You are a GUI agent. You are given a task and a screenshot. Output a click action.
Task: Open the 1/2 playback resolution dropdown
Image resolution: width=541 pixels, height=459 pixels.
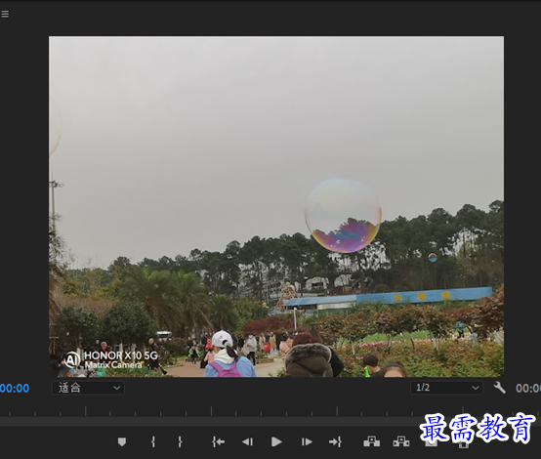point(446,388)
